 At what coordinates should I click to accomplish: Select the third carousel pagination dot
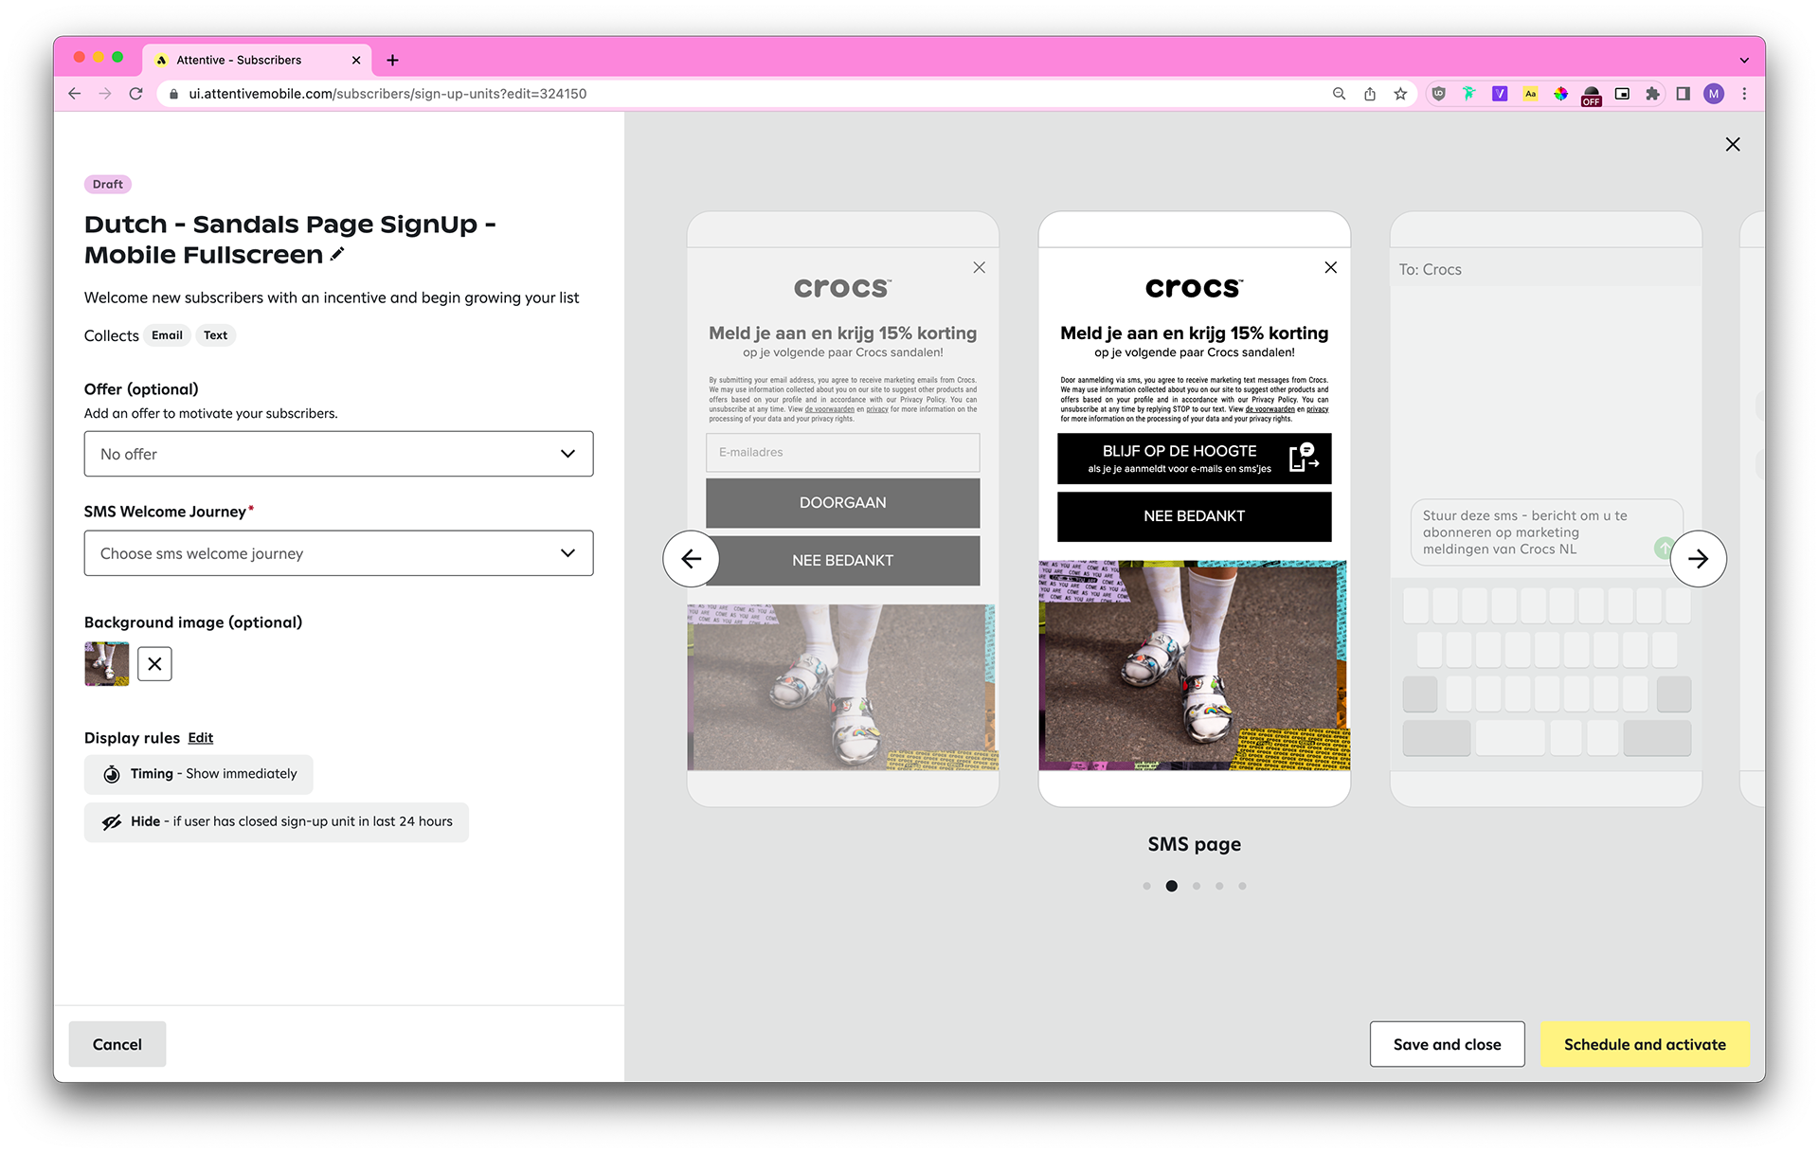(1197, 886)
